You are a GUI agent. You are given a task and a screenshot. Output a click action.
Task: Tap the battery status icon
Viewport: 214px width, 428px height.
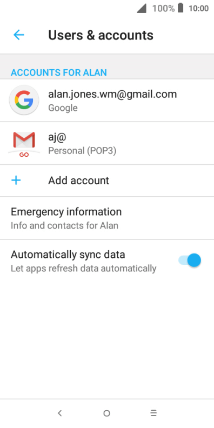[x=180, y=8]
